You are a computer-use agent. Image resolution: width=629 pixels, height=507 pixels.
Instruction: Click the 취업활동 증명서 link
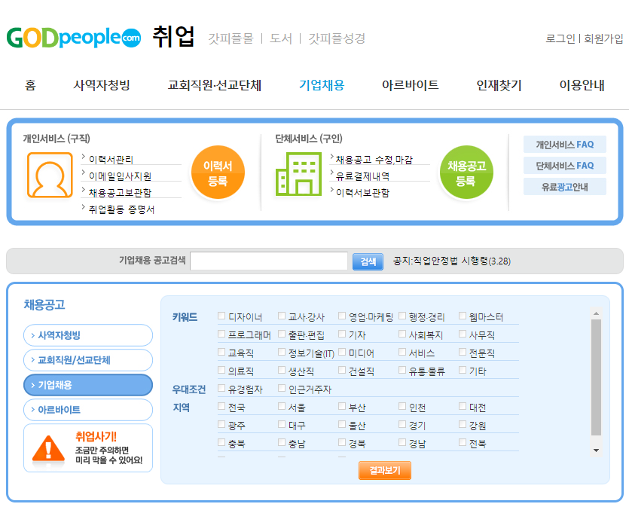click(x=121, y=209)
